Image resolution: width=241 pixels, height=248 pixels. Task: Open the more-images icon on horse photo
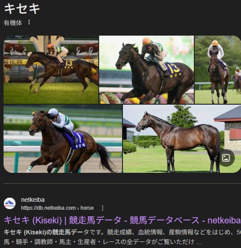226,158
